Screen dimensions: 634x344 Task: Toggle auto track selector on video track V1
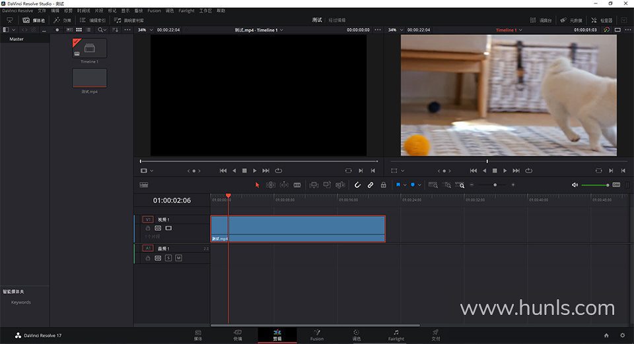[158, 228]
